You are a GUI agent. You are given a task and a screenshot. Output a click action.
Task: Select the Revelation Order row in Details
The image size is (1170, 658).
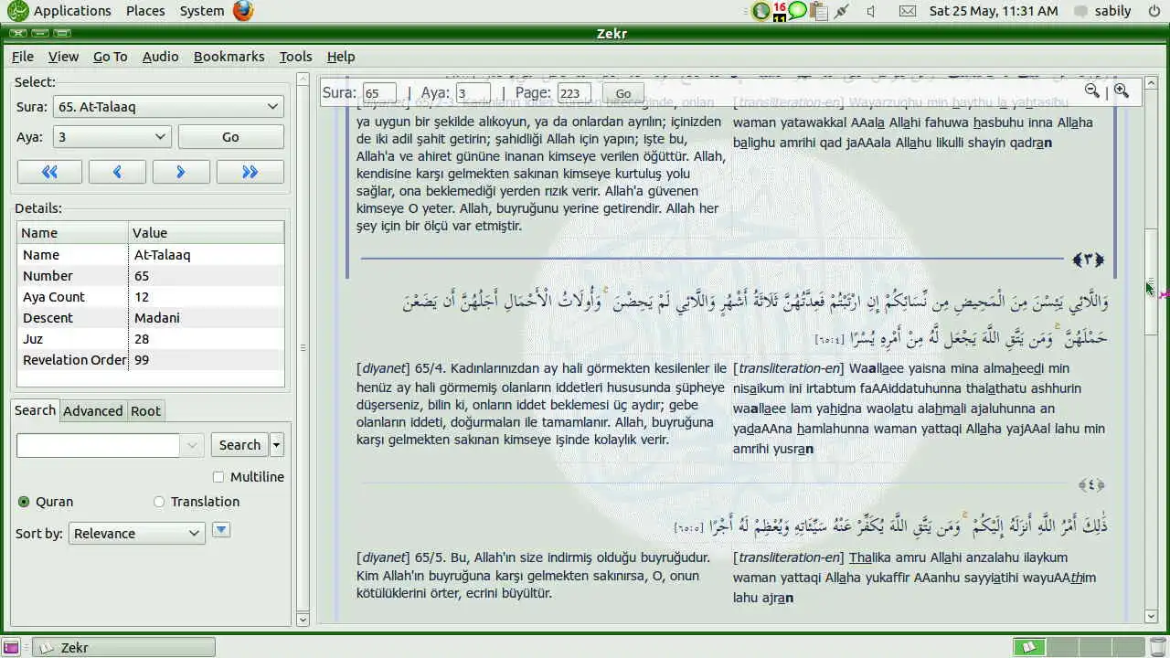click(x=151, y=360)
